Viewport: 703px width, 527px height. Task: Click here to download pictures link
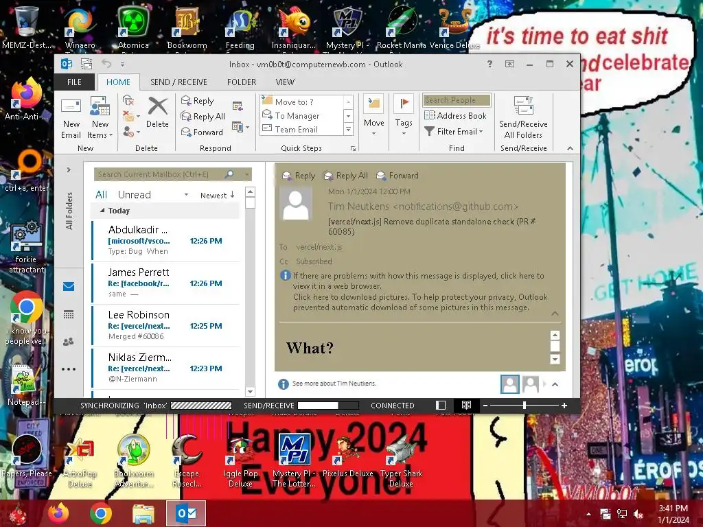coord(420,302)
